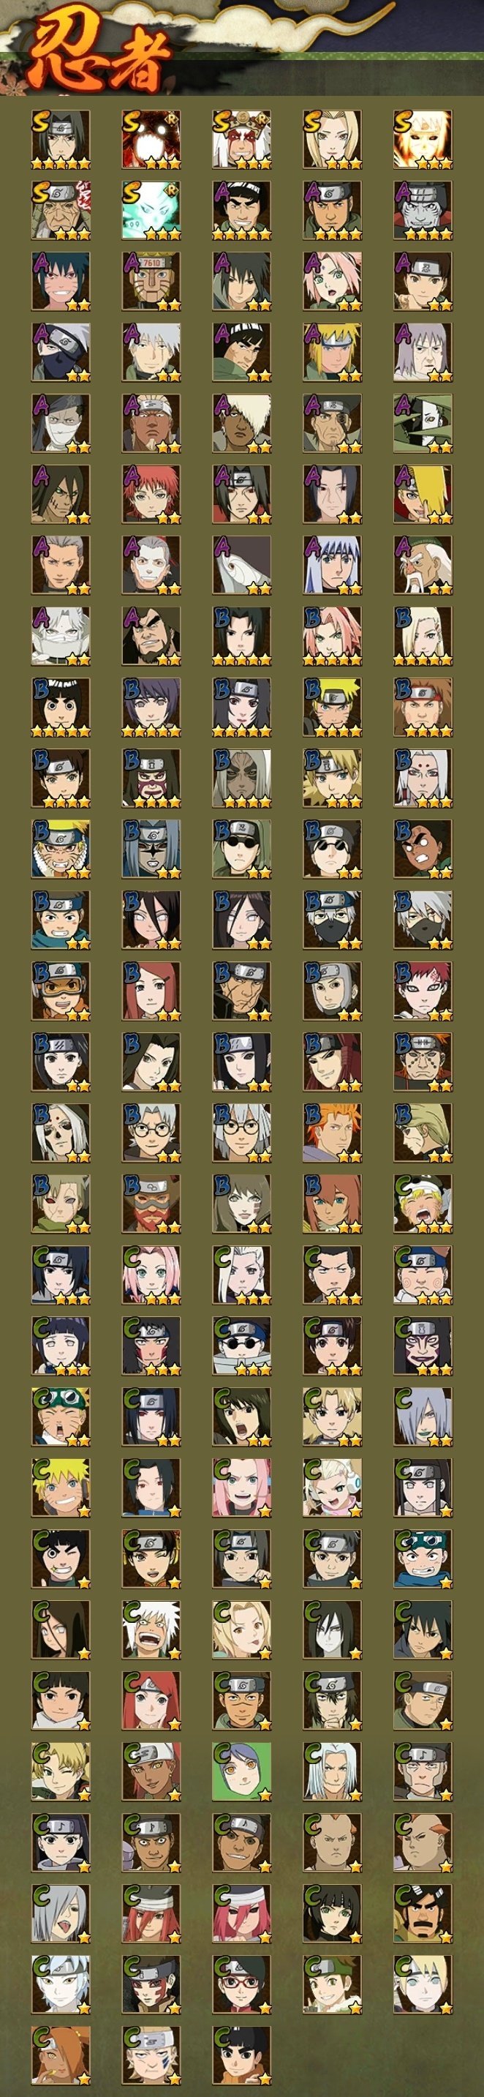The height and width of the screenshot is (2097, 484).
Task: Choose the S-rank cyan glowing chakra figure
Action: click(x=151, y=211)
